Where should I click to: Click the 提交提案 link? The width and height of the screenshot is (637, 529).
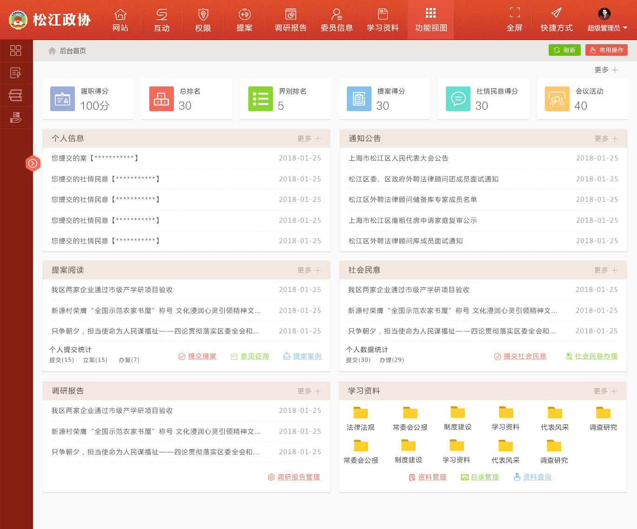point(198,356)
